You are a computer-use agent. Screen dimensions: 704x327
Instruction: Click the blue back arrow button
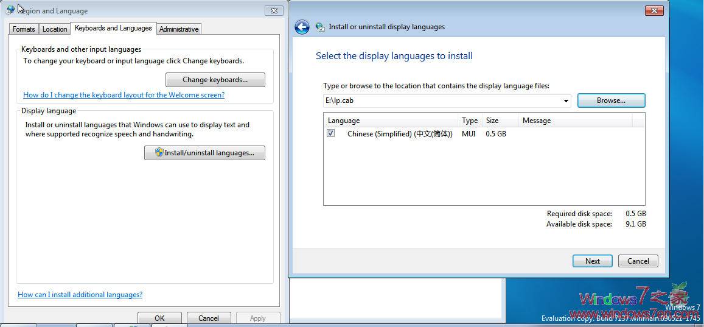302,27
